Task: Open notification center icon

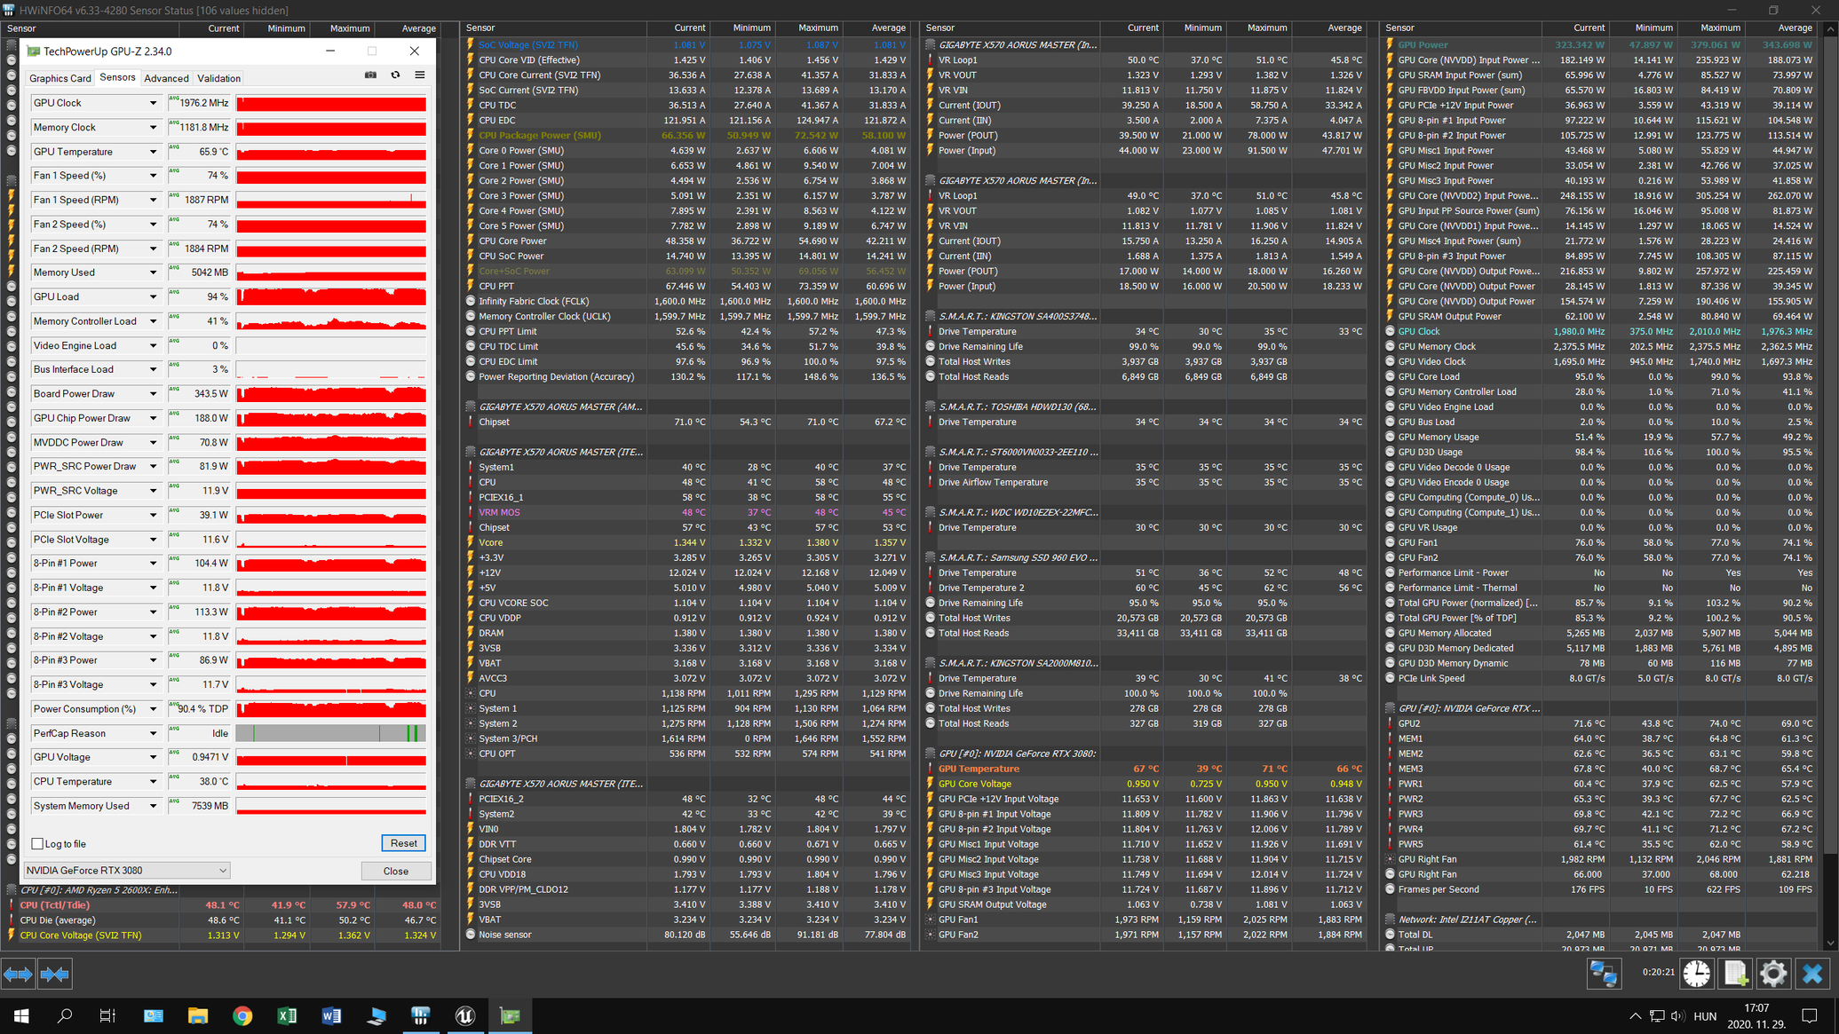Action: pos(1810,1015)
